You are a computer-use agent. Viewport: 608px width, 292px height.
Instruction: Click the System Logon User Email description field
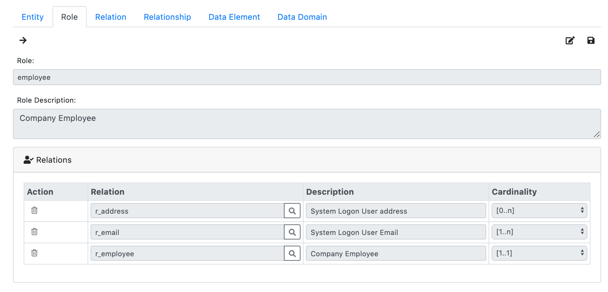(x=396, y=232)
